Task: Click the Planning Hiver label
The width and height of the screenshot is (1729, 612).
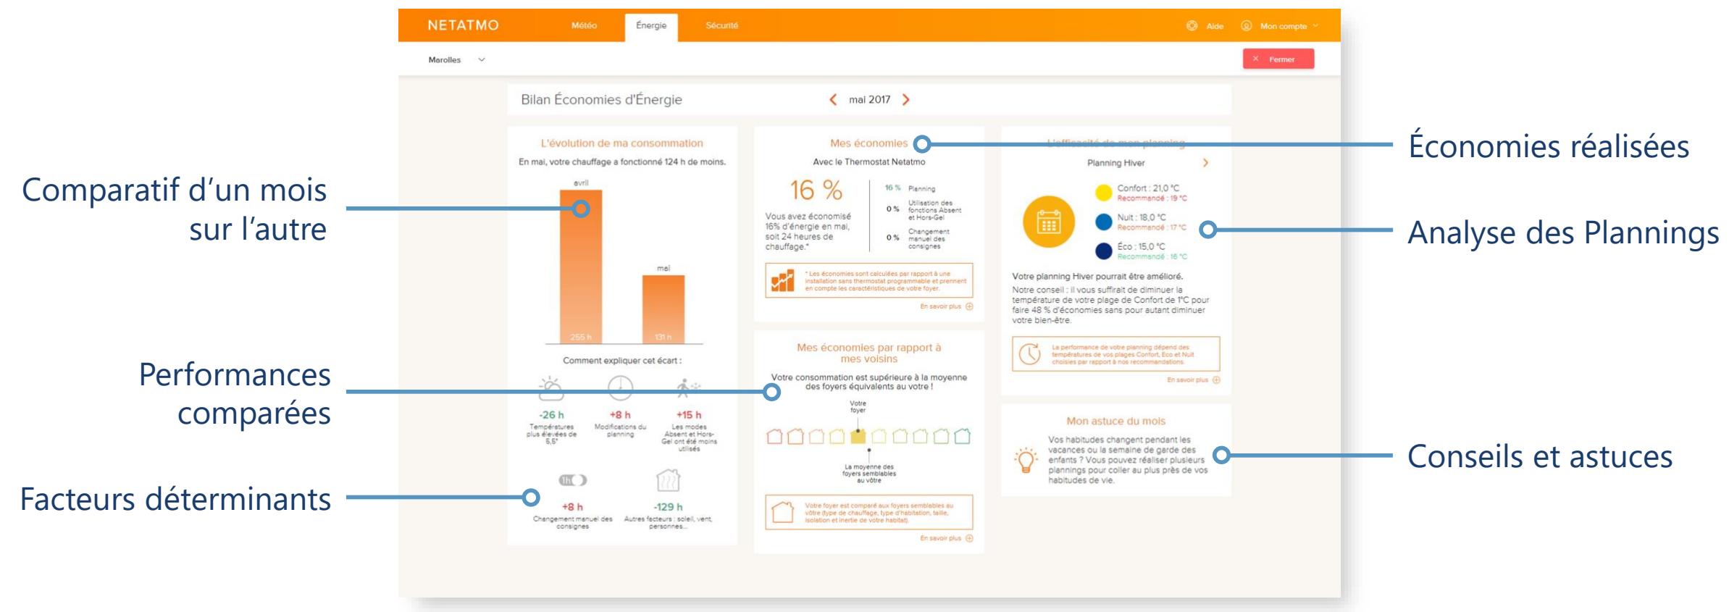Action: 1115,163
